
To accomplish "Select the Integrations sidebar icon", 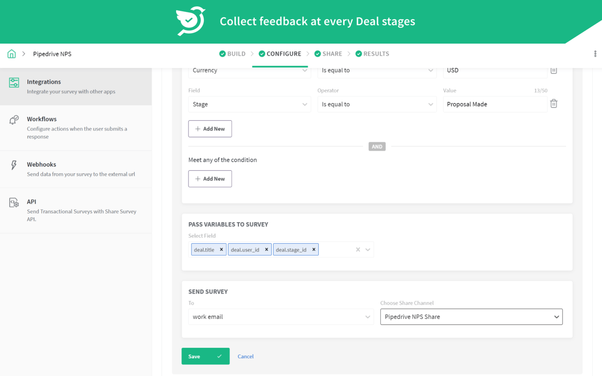I will [14, 83].
